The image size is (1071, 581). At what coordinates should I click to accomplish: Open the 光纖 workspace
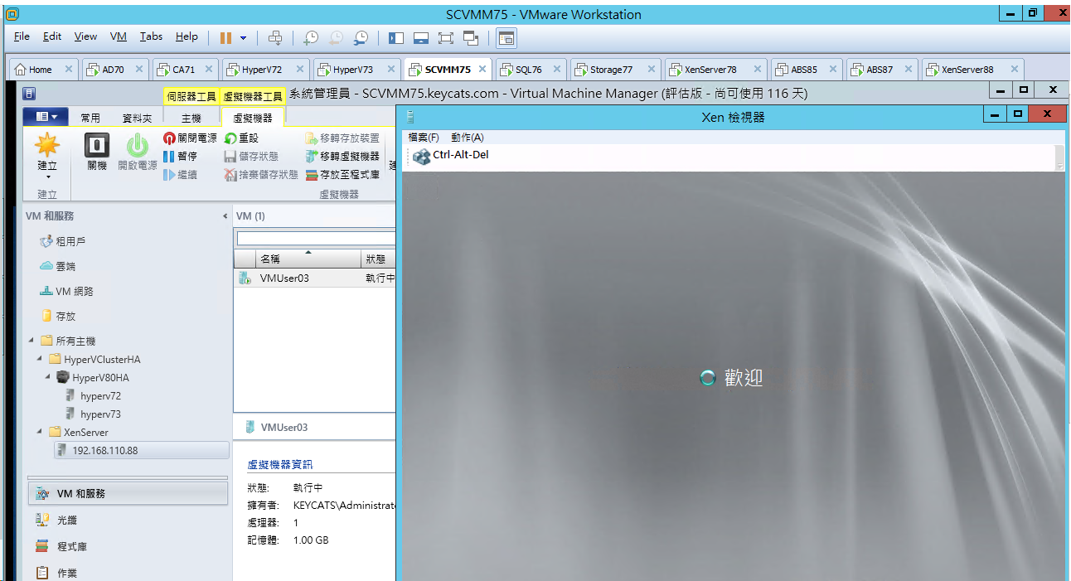click(128, 520)
